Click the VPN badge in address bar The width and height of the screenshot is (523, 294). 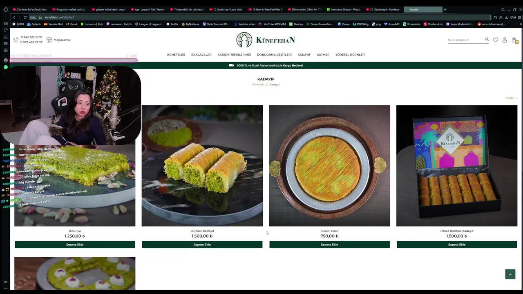[x=34, y=17]
